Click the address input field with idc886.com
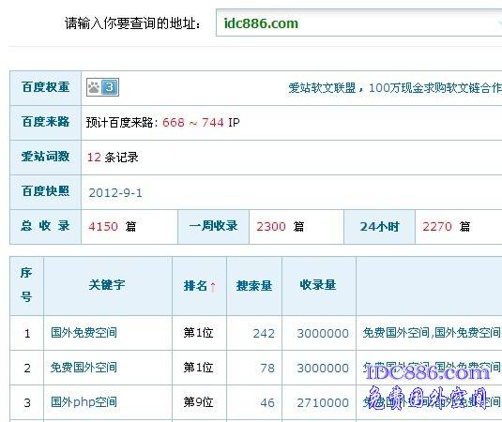The width and height of the screenshot is (502, 422). pyautogui.click(x=358, y=23)
